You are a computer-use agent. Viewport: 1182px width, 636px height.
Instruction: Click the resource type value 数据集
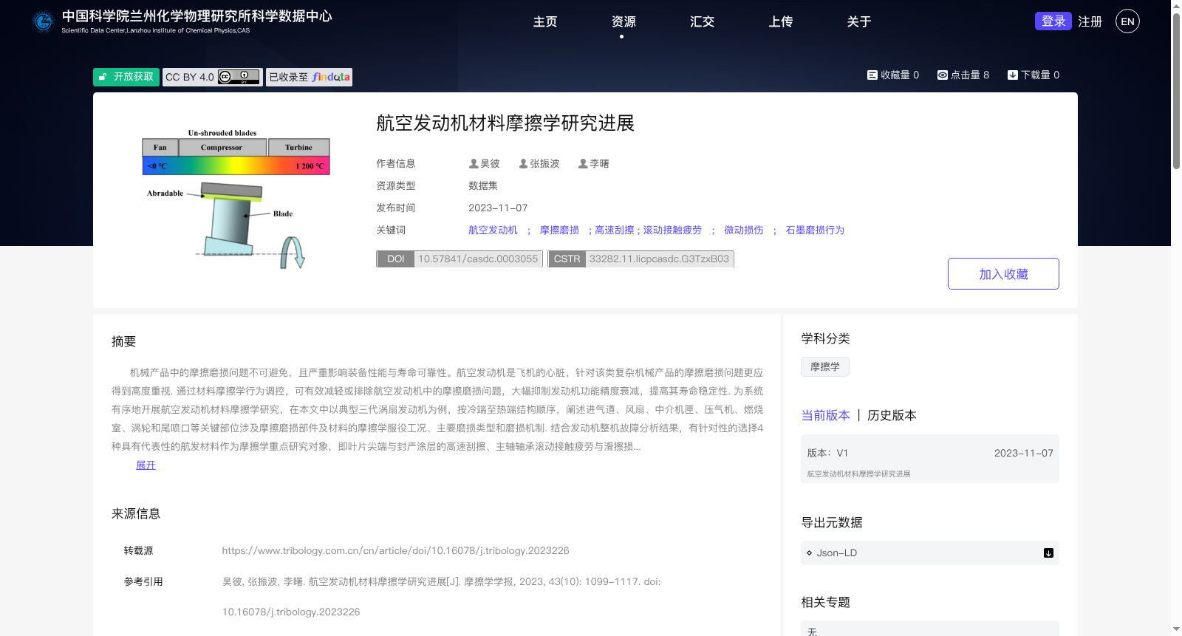tap(483, 185)
